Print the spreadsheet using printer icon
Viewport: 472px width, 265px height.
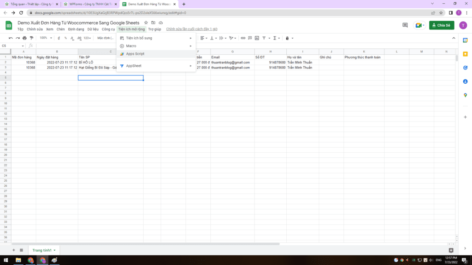[25, 38]
